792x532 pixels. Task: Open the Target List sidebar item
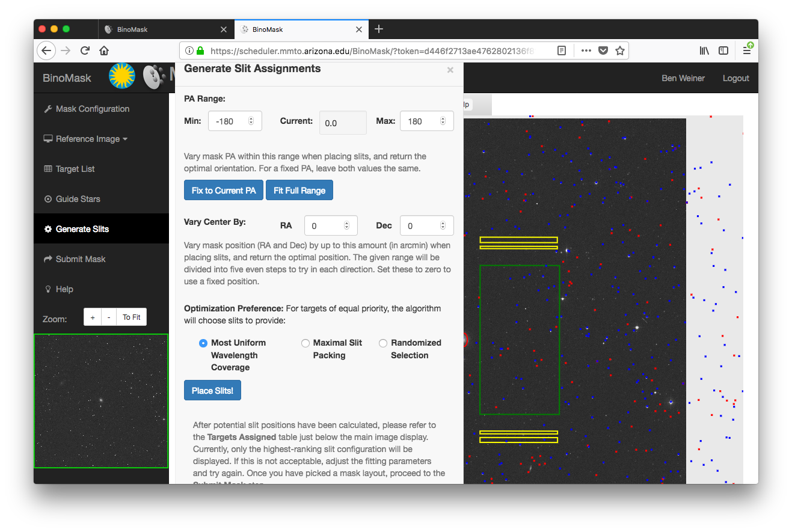pos(75,169)
